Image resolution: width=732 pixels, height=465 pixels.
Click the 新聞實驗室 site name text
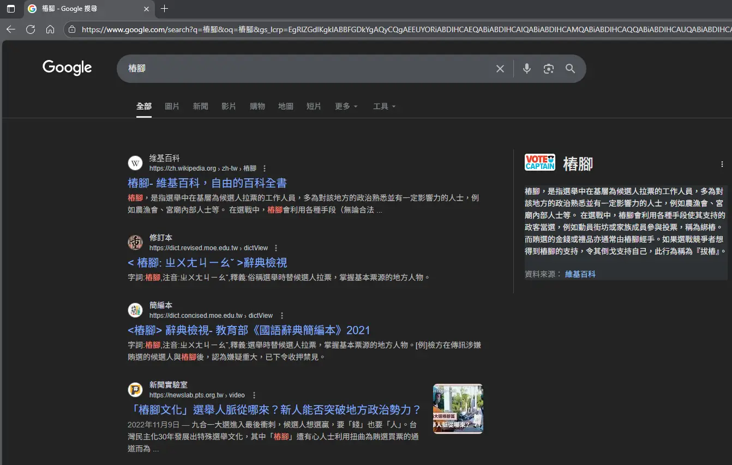[x=169, y=385]
